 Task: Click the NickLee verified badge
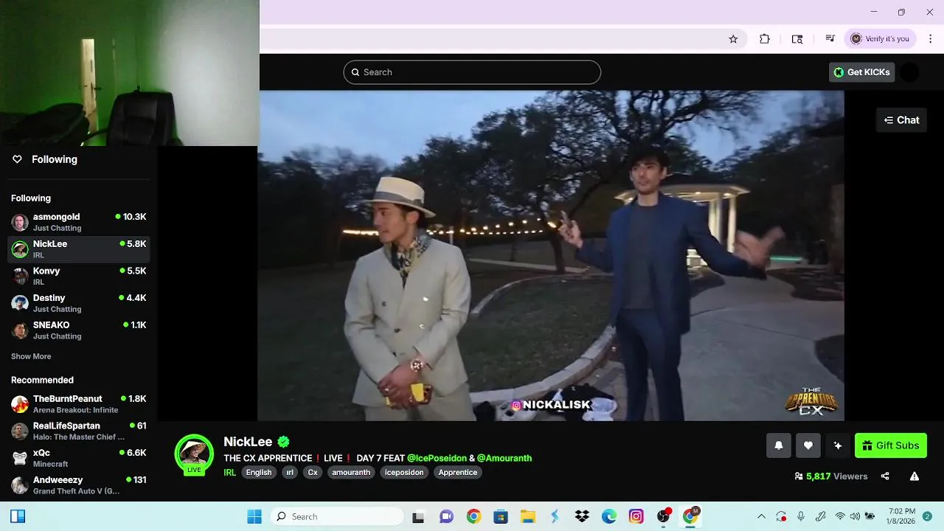click(x=284, y=442)
